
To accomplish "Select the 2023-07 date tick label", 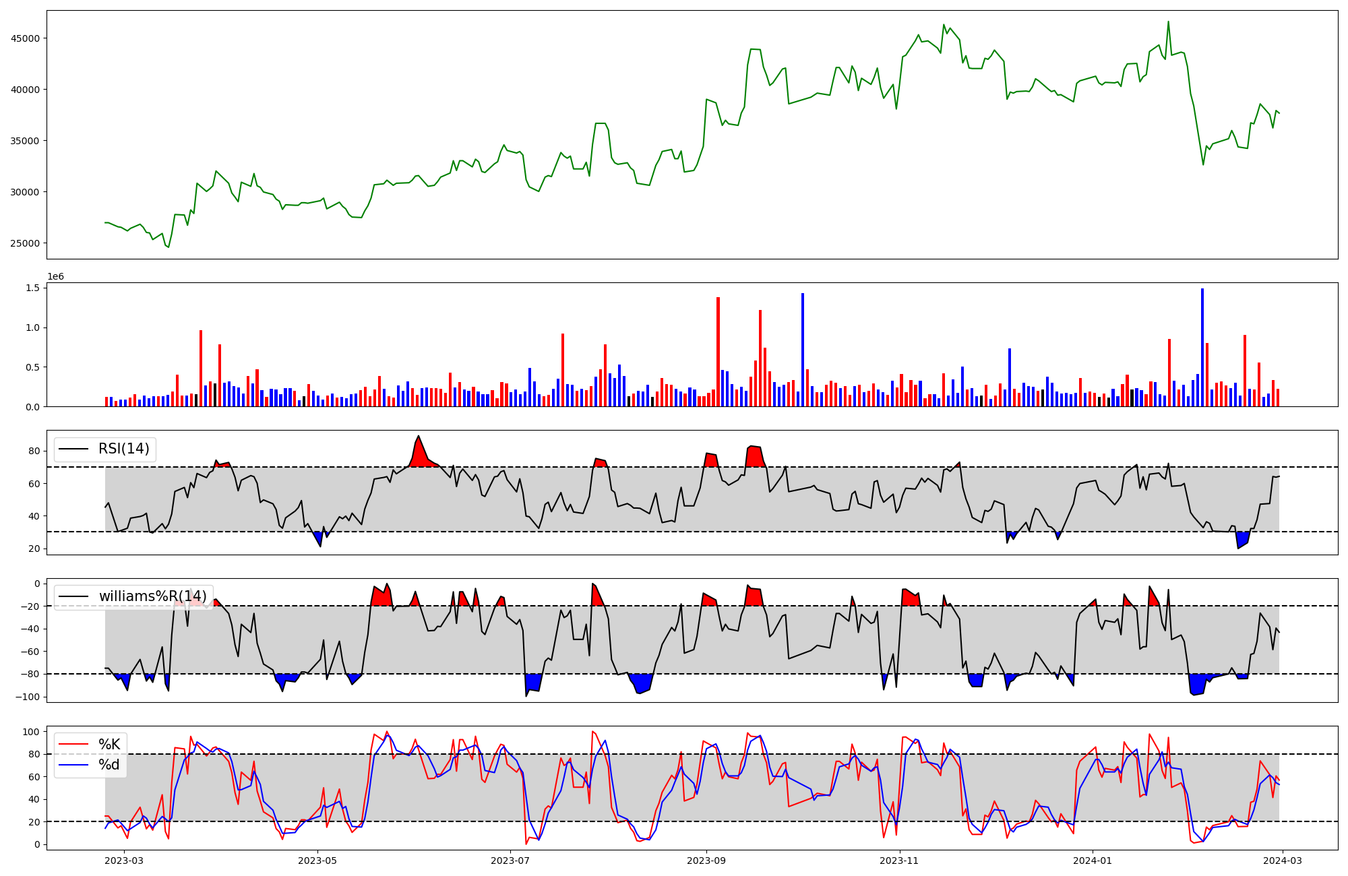I will click(510, 860).
